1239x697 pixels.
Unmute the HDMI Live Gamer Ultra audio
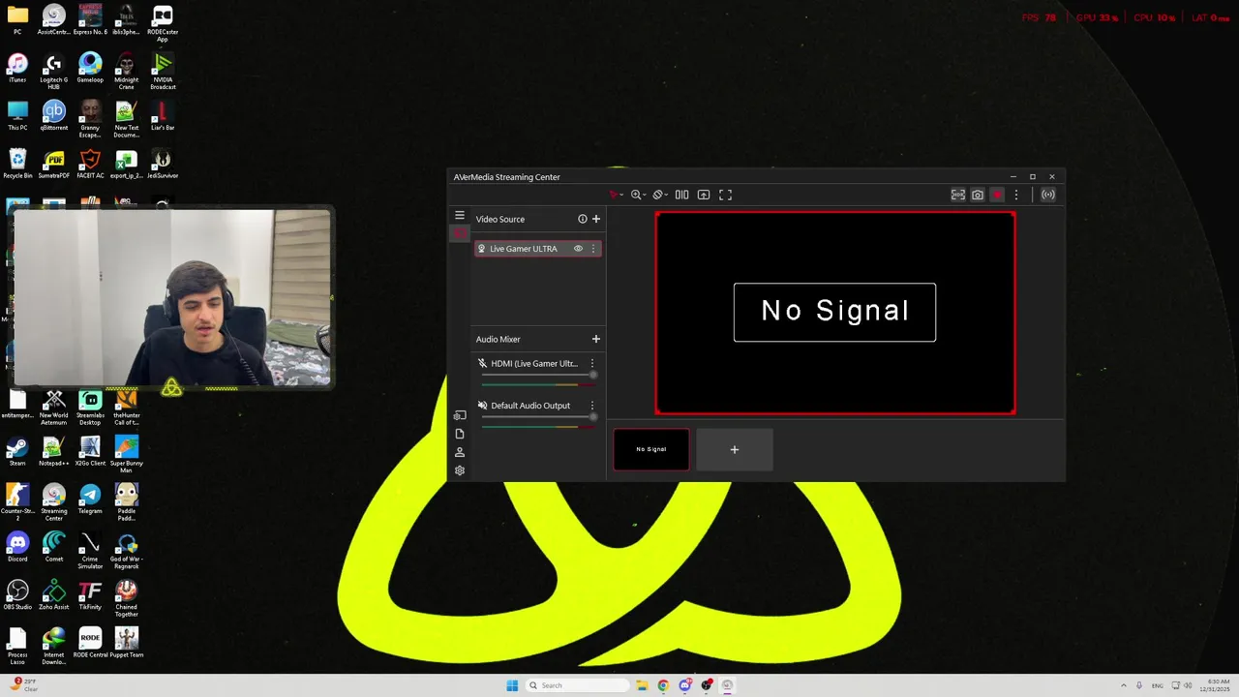pos(482,363)
